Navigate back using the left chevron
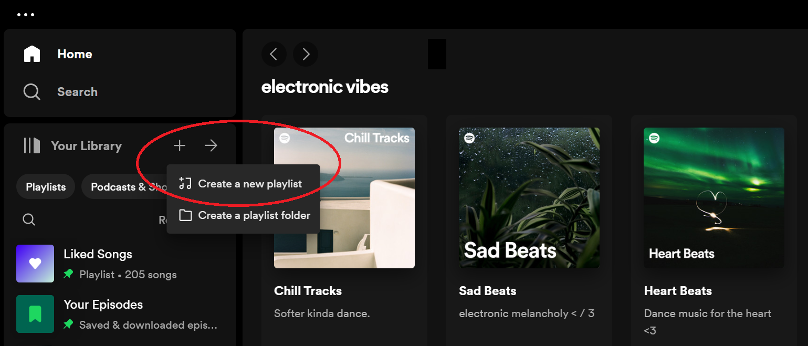 tap(274, 54)
